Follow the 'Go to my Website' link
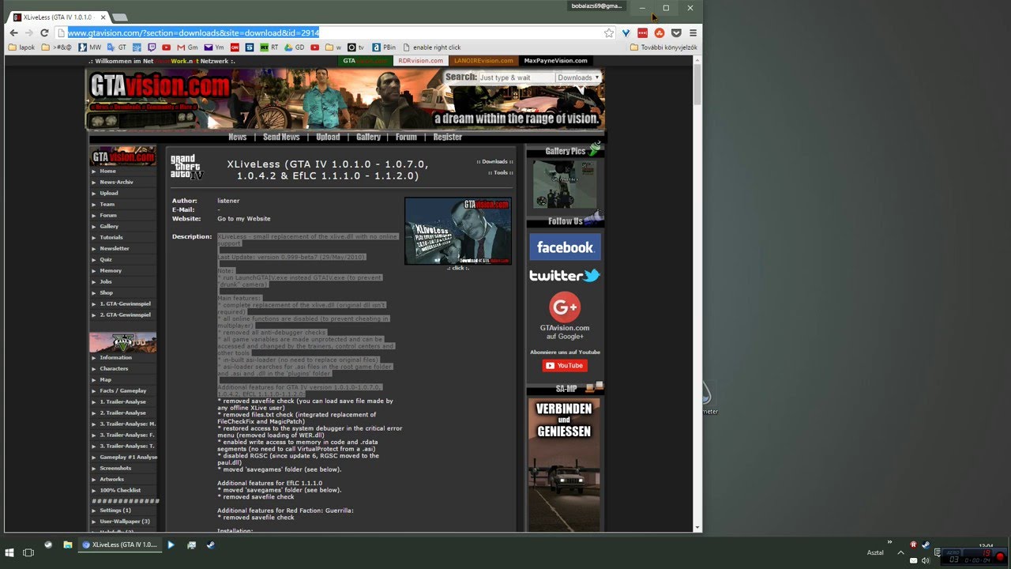The height and width of the screenshot is (569, 1011). [244, 219]
